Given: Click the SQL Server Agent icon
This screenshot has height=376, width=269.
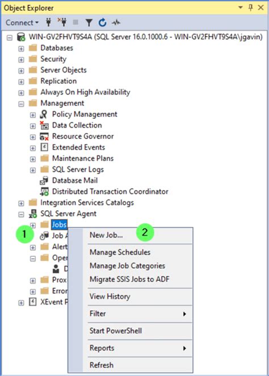Looking at the screenshot, I should (33, 214).
